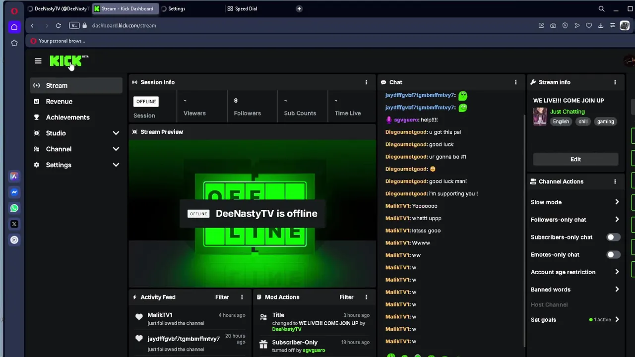Click the downloads icon in browser toolbar

601,25
